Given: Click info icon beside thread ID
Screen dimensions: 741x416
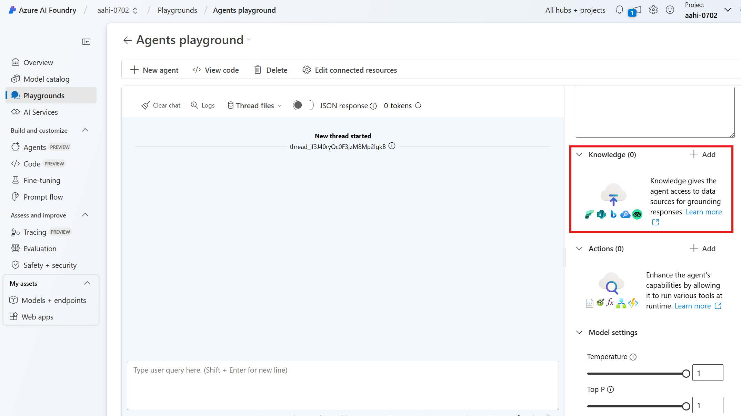Looking at the screenshot, I should [x=392, y=146].
